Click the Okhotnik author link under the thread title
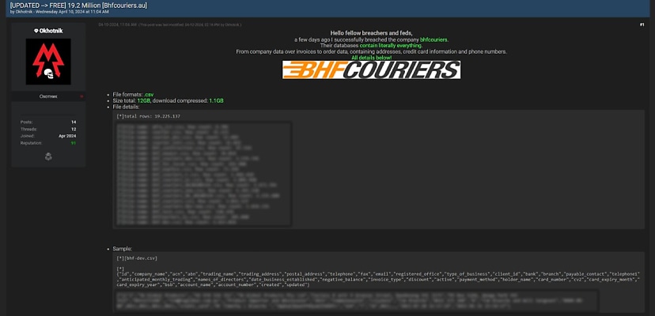Screen dimensions: 655x316 (x=24, y=12)
